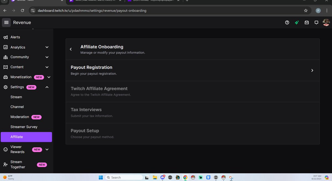332x181 pixels.
Task: View site information icon in address bar
Action: click(33, 10)
